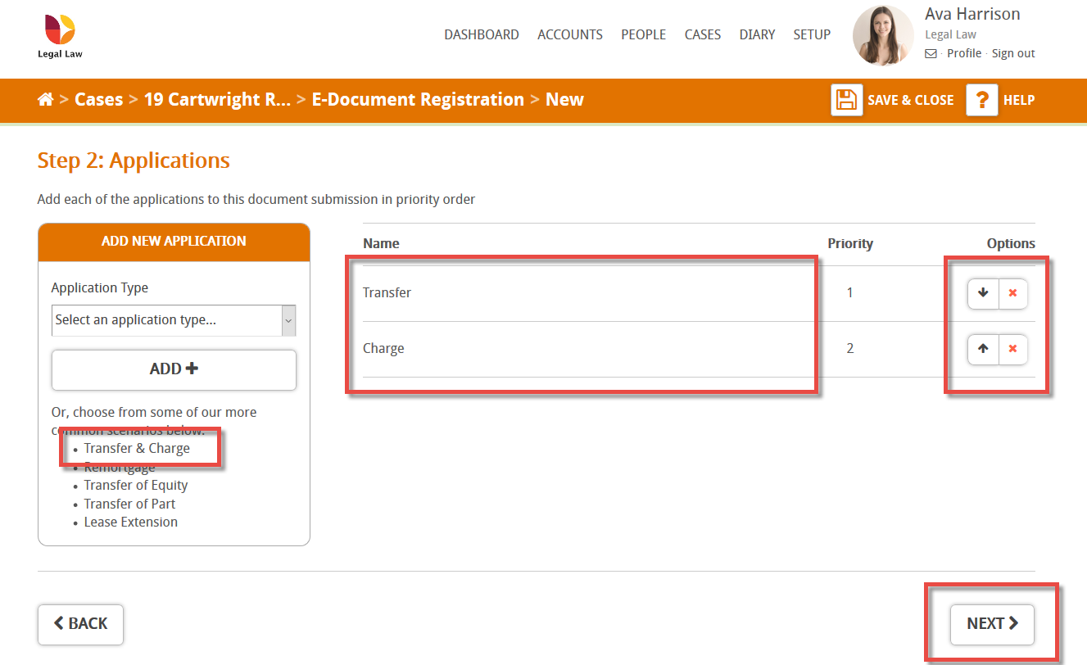Delete the Charge application with its red X
The width and height of the screenshot is (1087, 665).
1013,349
